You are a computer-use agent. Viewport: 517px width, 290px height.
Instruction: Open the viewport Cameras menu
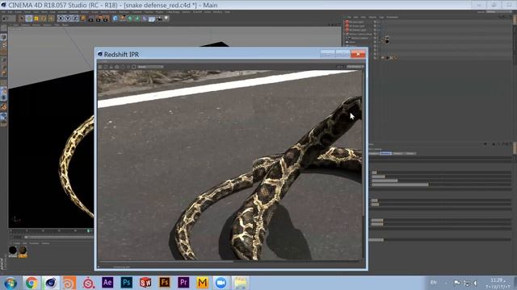[25, 25]
